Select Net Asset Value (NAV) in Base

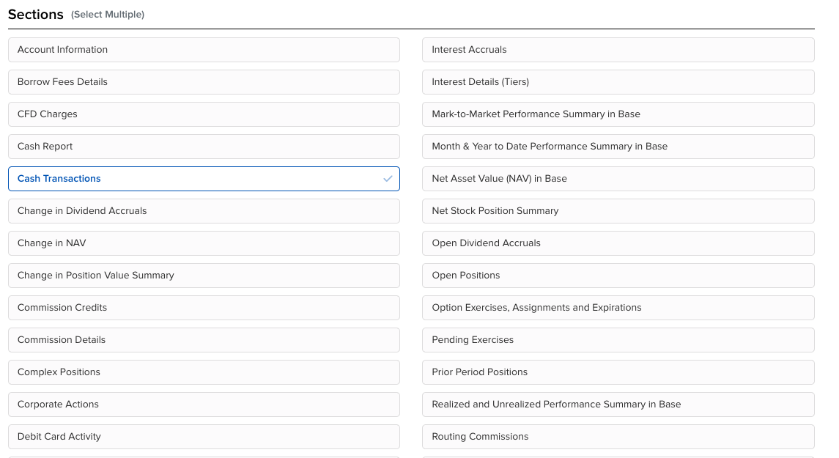coord(618,179)
